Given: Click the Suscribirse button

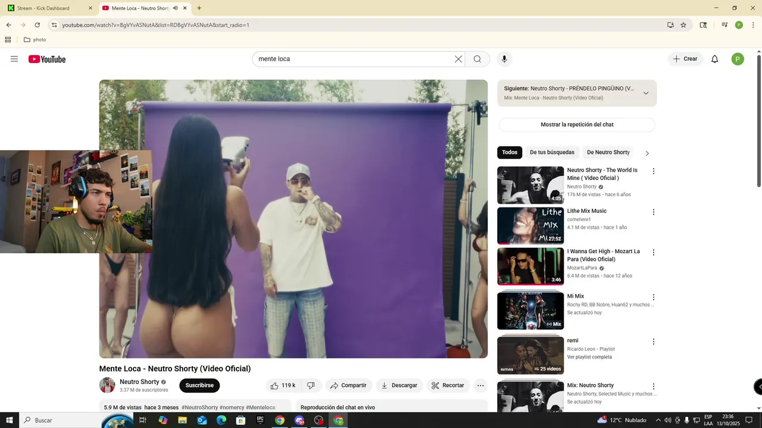Looking at the screenshot, I should [199, 385].
